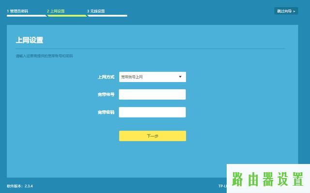Viewport: 310px width, 193px height.
Task: Click the 跳过向导 button
Action: 286,11
